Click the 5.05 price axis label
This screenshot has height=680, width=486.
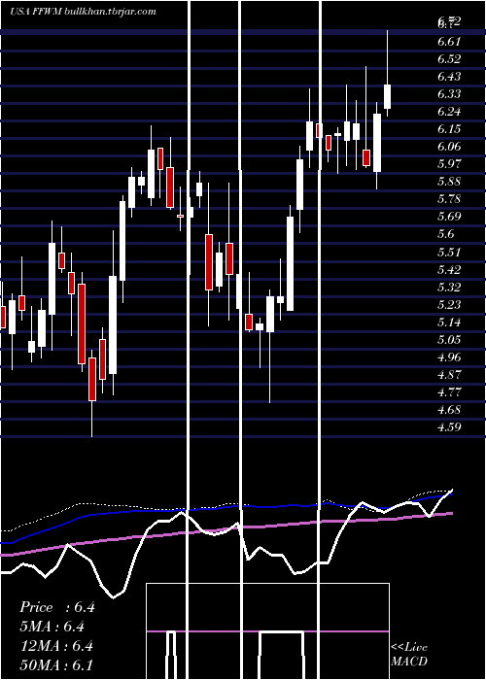point(449,340)
